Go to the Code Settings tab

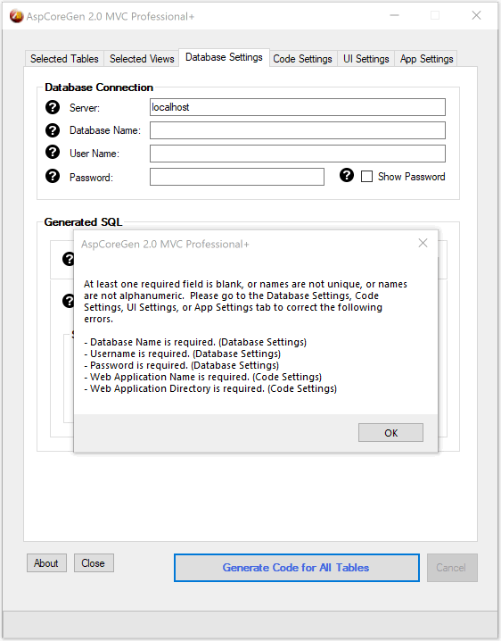click(302, 59)
